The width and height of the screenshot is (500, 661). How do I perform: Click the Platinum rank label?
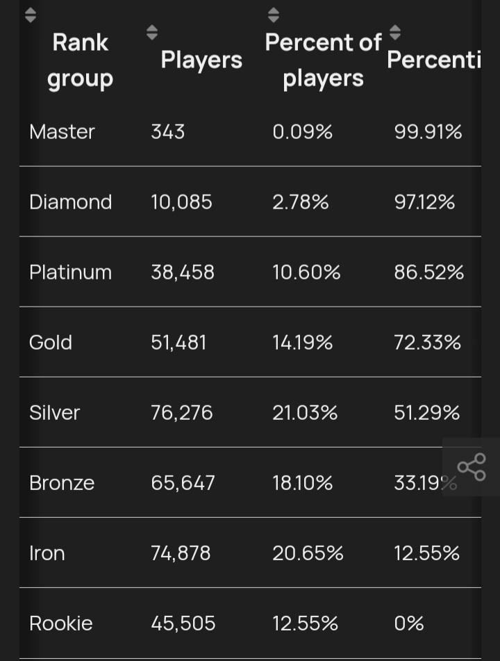[70, 272]
